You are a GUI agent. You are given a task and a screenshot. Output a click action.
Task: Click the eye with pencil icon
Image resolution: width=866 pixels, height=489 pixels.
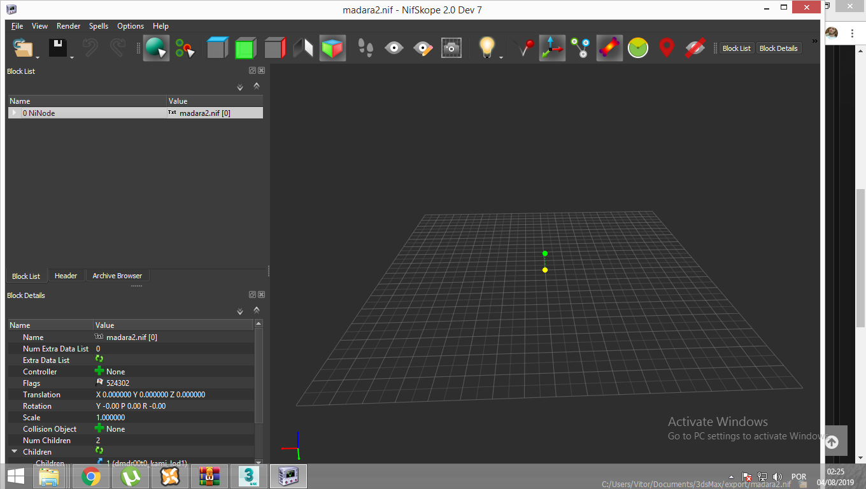pos(423,48)
